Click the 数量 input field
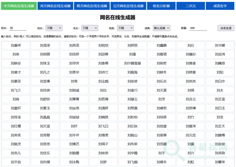 pyautogui.click(x=198, y=28)
